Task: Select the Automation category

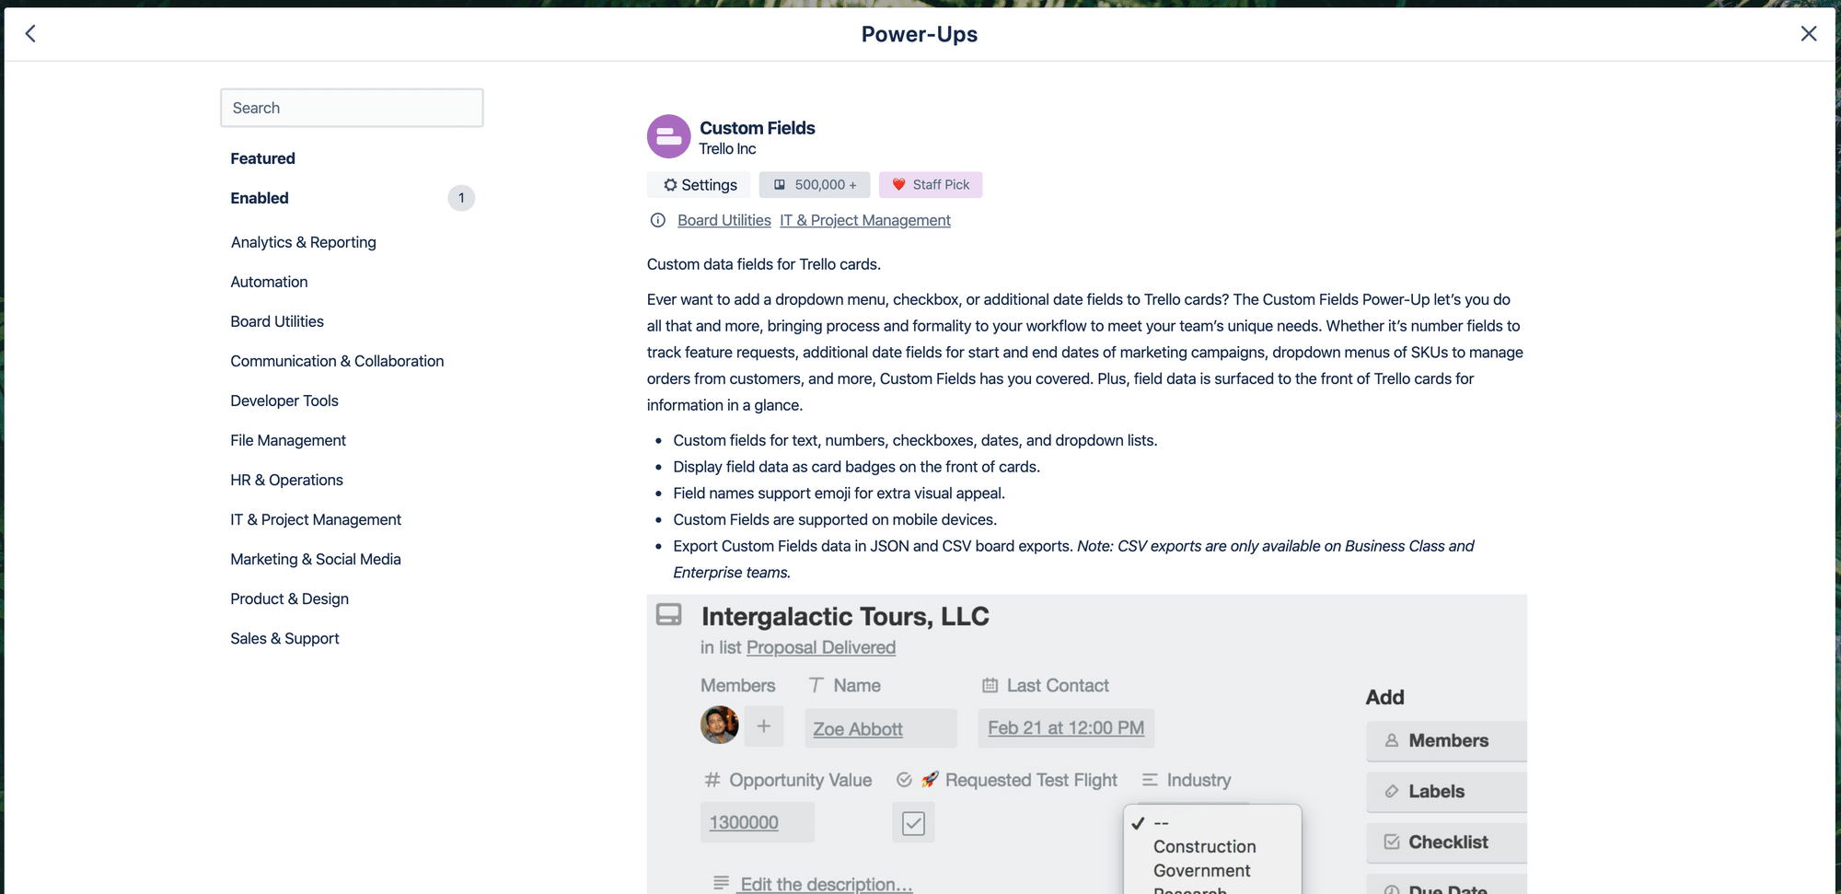Action: coord(269,282)
